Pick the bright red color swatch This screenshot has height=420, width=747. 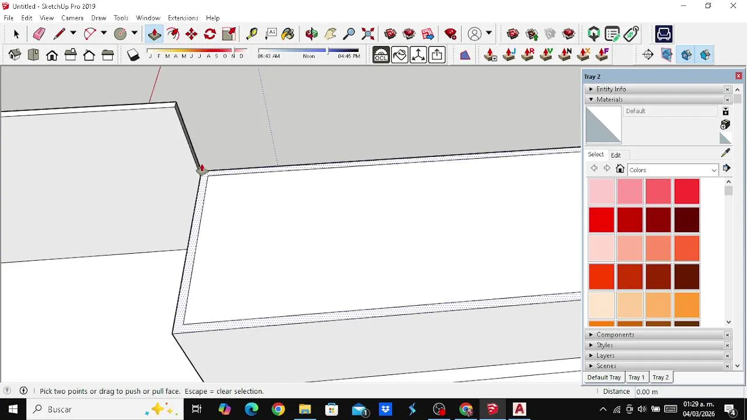[x=602, y=220]
